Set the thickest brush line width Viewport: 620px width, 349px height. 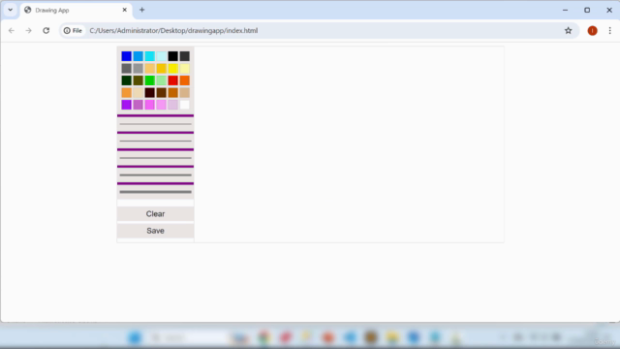click(x=155, y=192)
